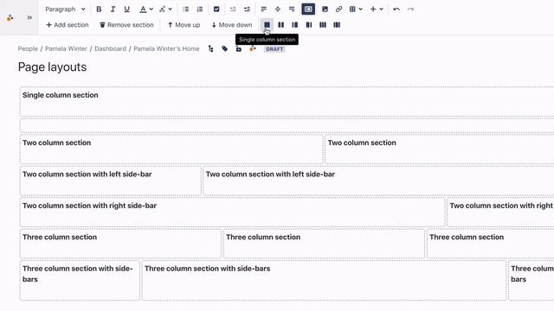Screen dimensions: 554x311
Task: Move section down
Action: tap(232, 25)
